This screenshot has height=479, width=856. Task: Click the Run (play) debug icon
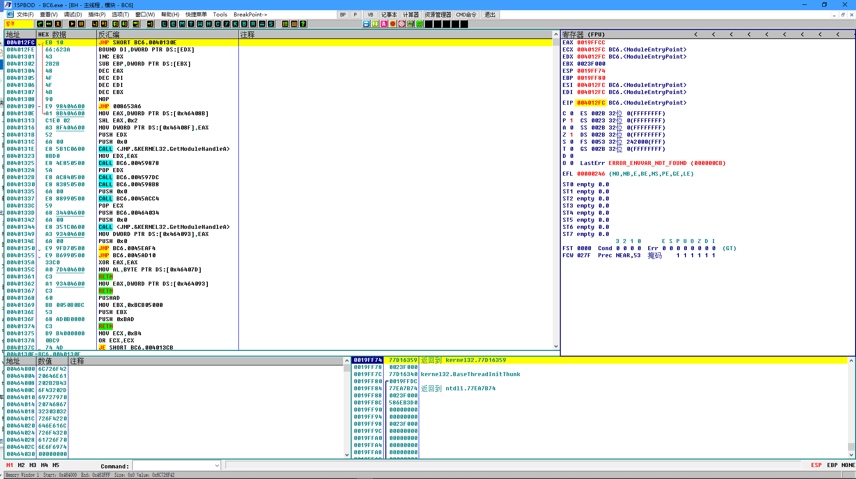(x=72, y=24)
